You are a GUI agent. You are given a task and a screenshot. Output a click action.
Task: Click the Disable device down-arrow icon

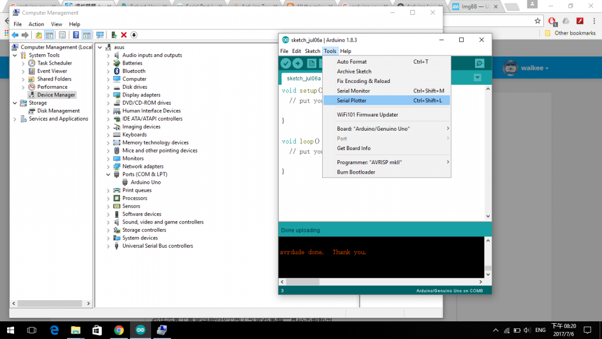[134, 35]
